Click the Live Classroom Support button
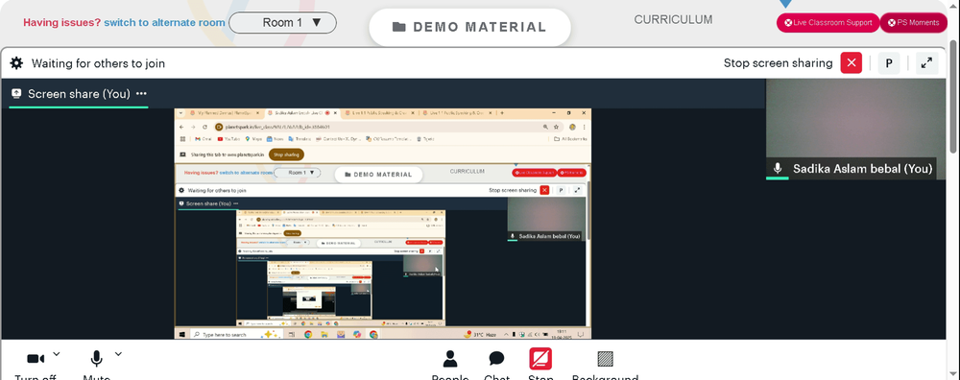This screenshot has width=960, height=380. (828, 23)
